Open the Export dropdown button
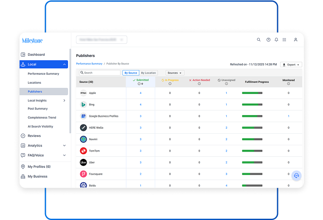This screenshot has width=323, height=220. 291,65
